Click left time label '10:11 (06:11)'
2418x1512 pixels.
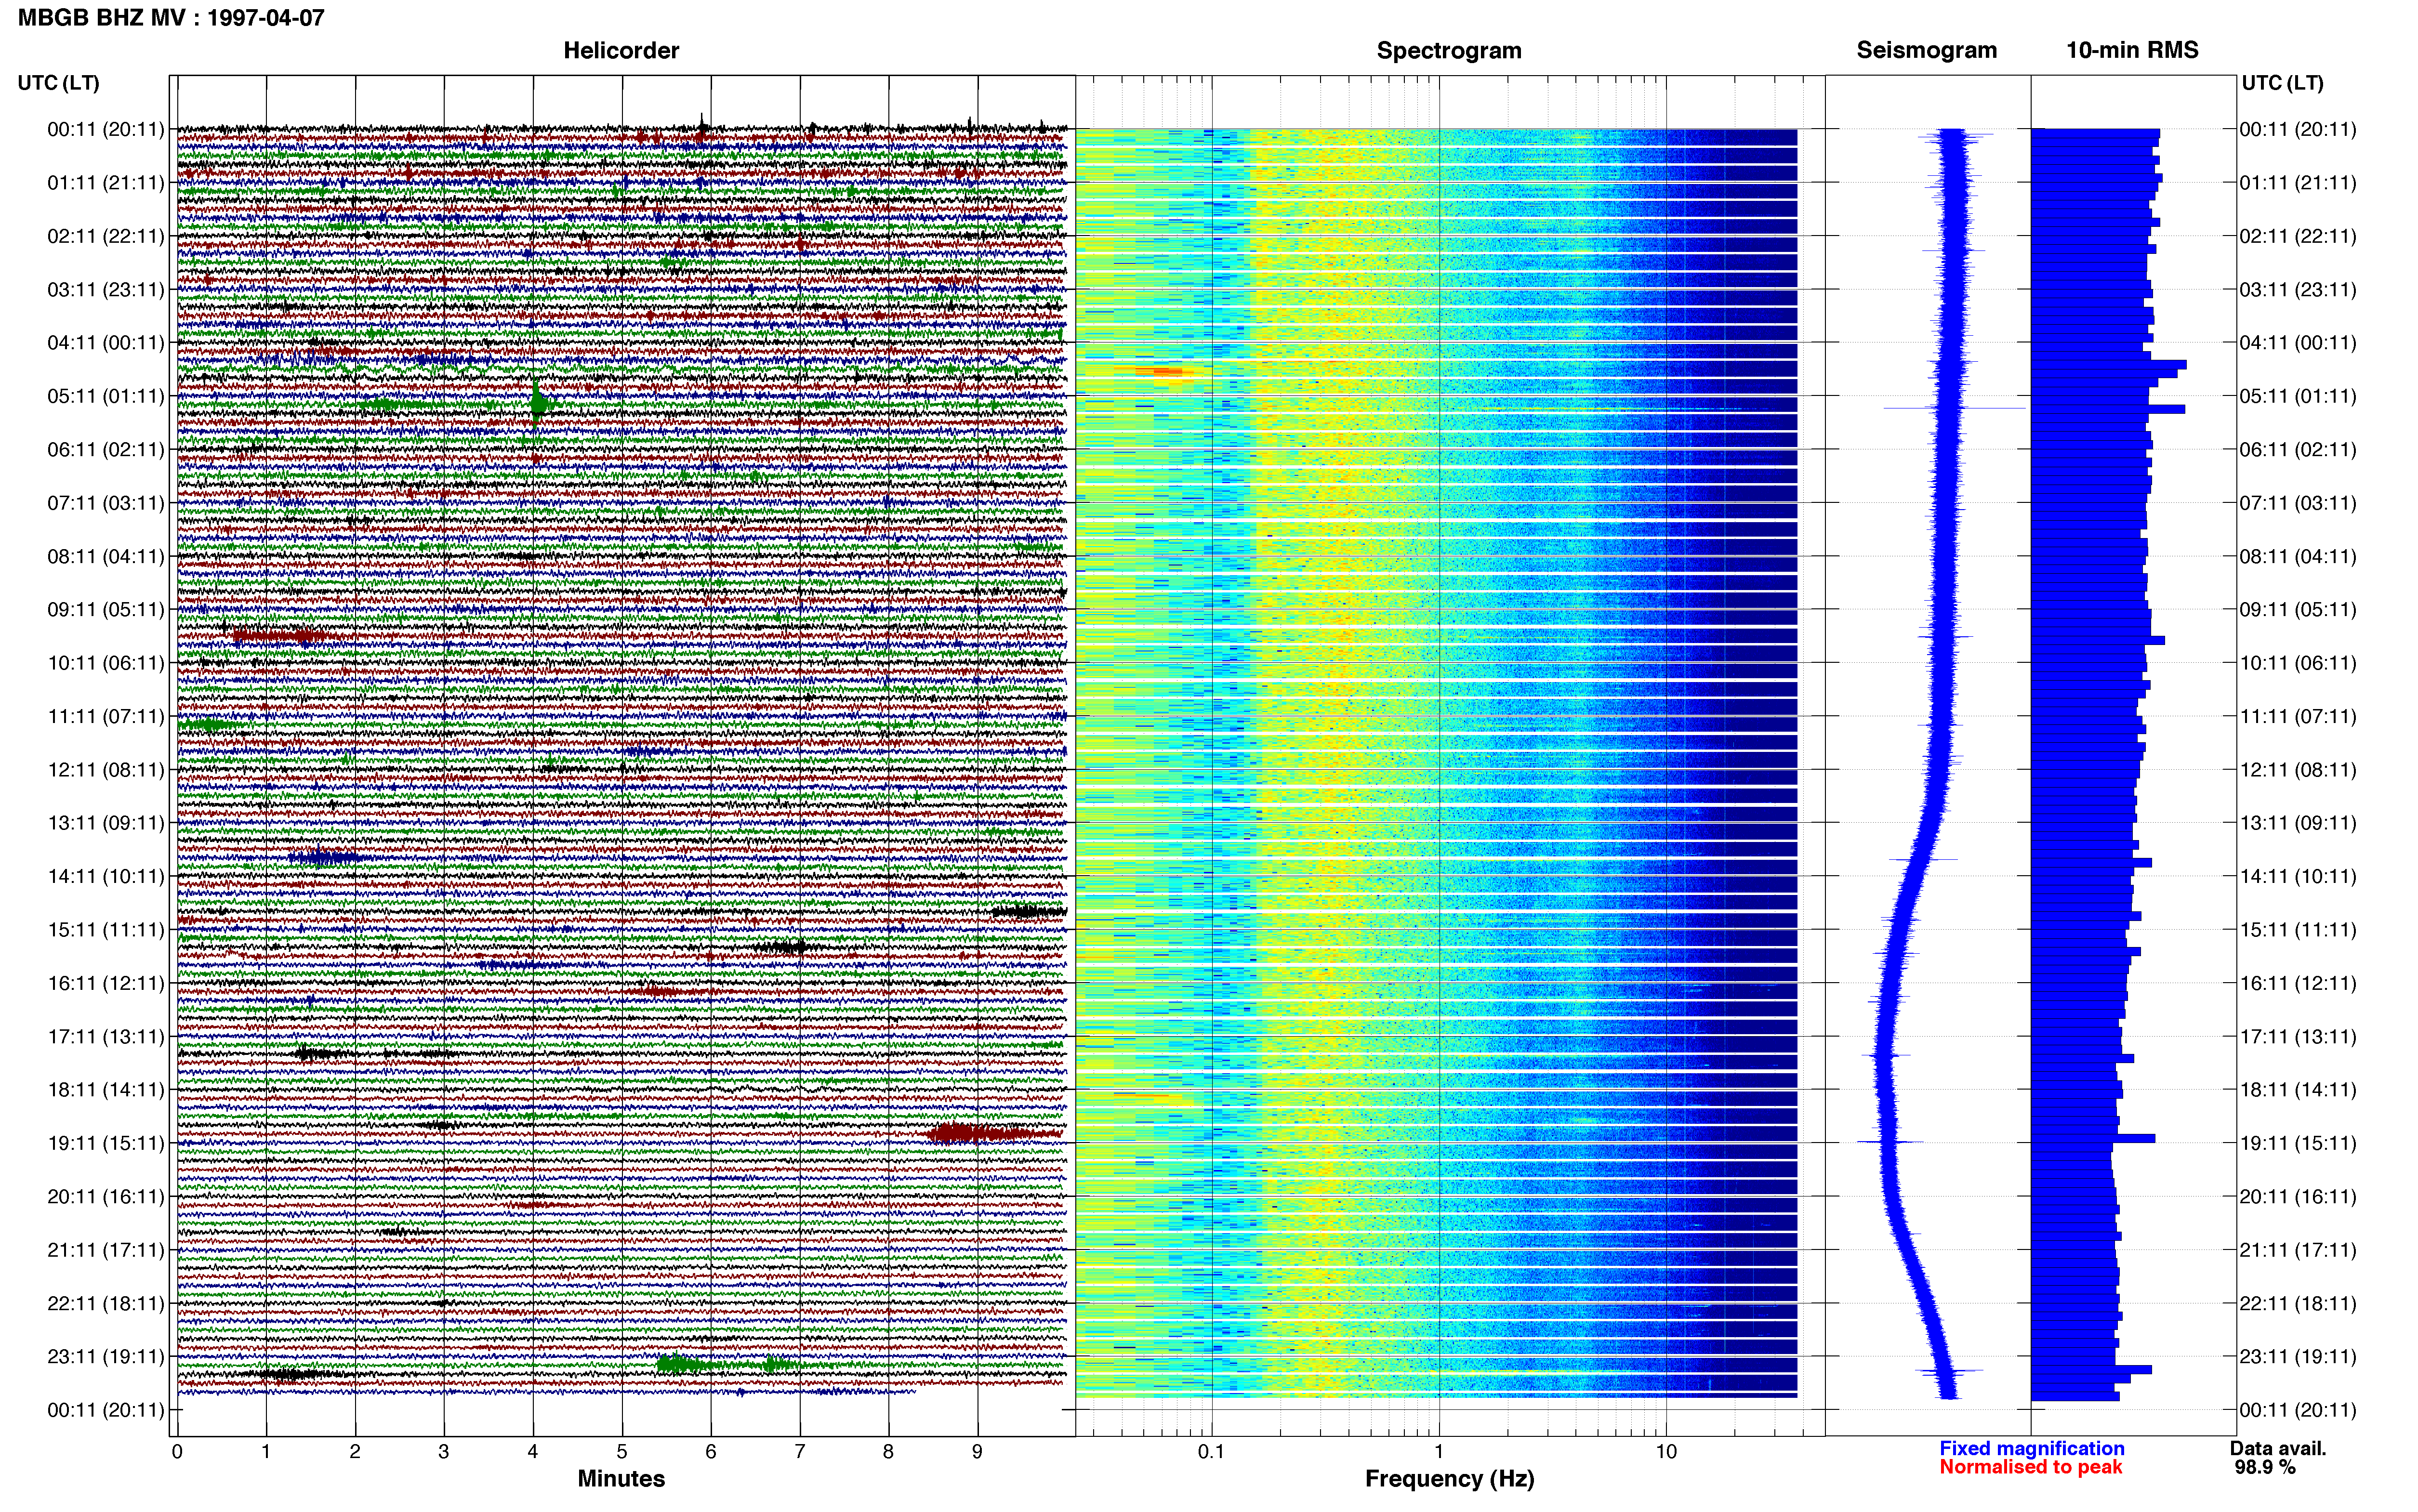pos(106,663)
